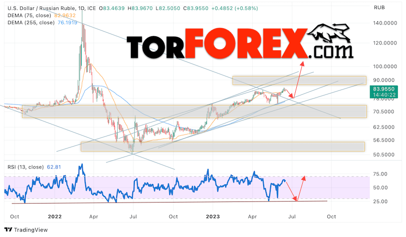Viewport: 406px width, 237px height.
Task: Click the high value H83.9670
Action: tap(140, 8)
